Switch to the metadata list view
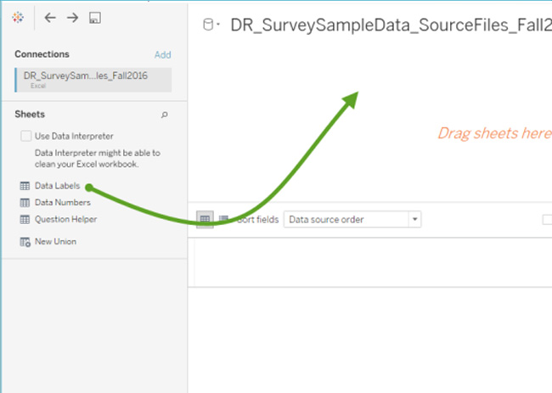The image size is (552, 393). coord(223,219)
